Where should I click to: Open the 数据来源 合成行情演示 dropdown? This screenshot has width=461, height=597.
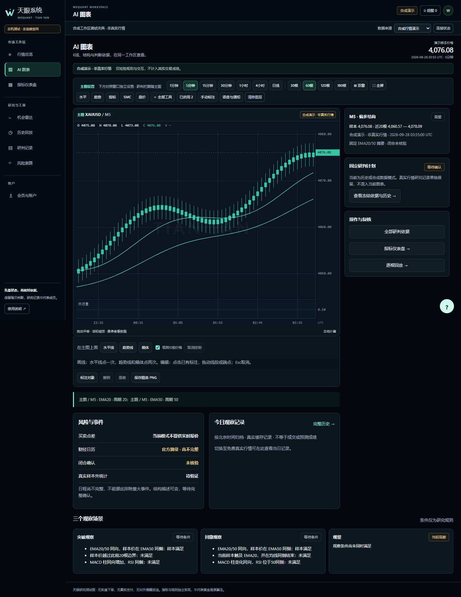pyautogui.click(x=412, y=28)
